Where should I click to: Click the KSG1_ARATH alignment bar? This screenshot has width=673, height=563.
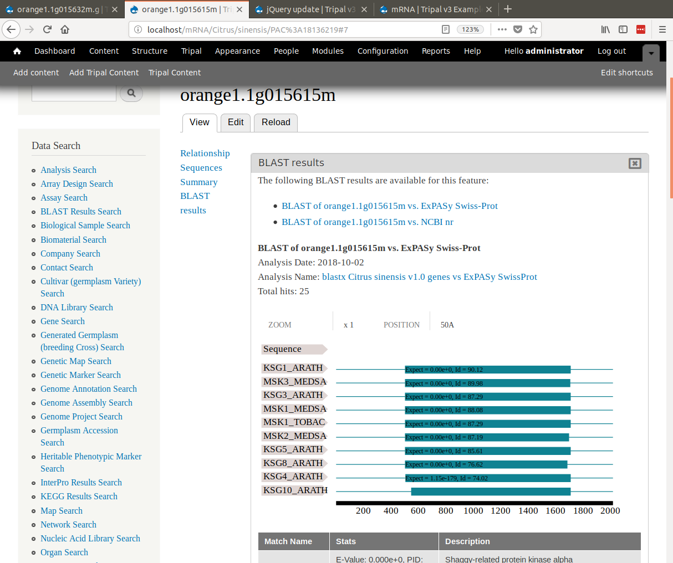(x=487, y=370)
